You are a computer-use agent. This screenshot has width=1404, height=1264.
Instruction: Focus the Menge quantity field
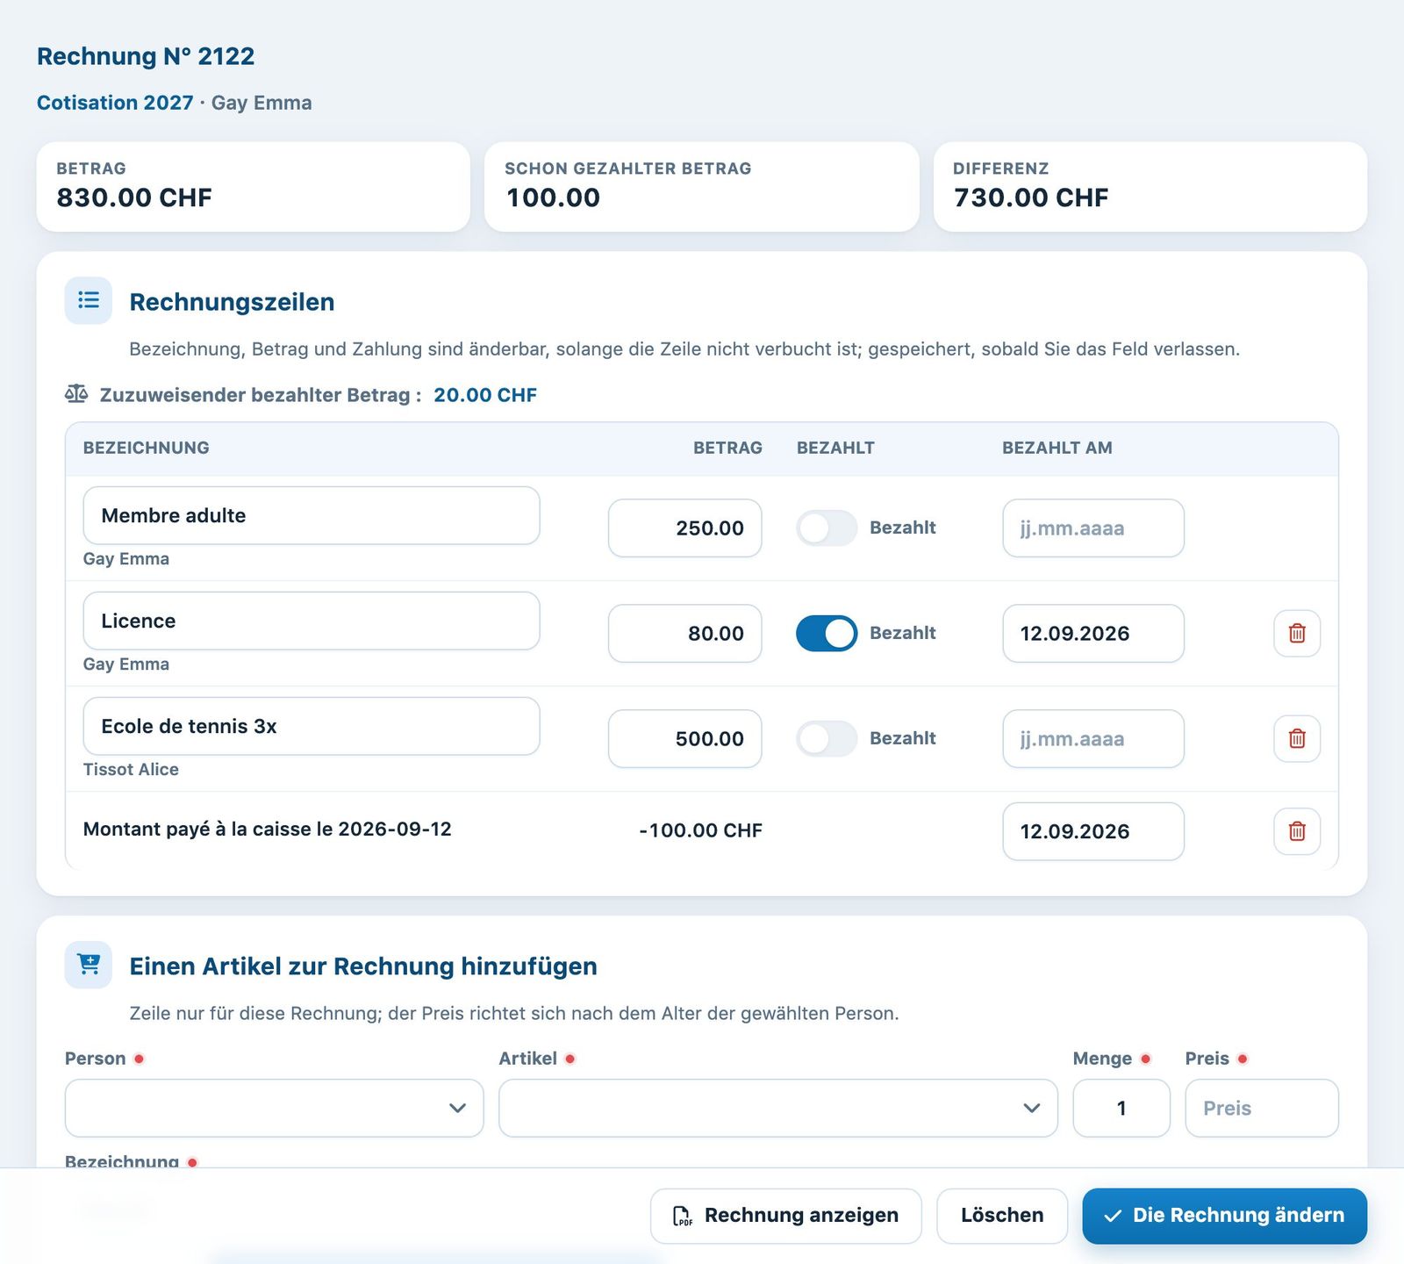(1121, 1108)
